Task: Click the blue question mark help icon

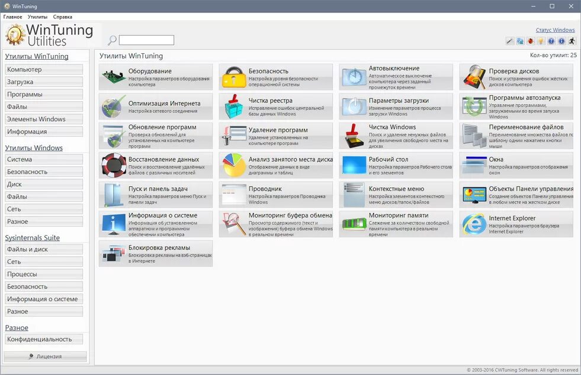Action: point(551,41)
